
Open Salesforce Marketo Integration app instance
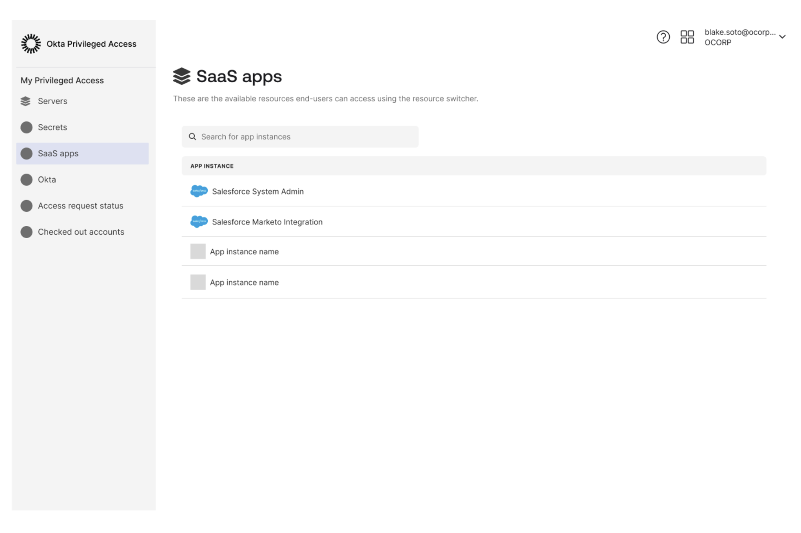[x=267, y=221]
